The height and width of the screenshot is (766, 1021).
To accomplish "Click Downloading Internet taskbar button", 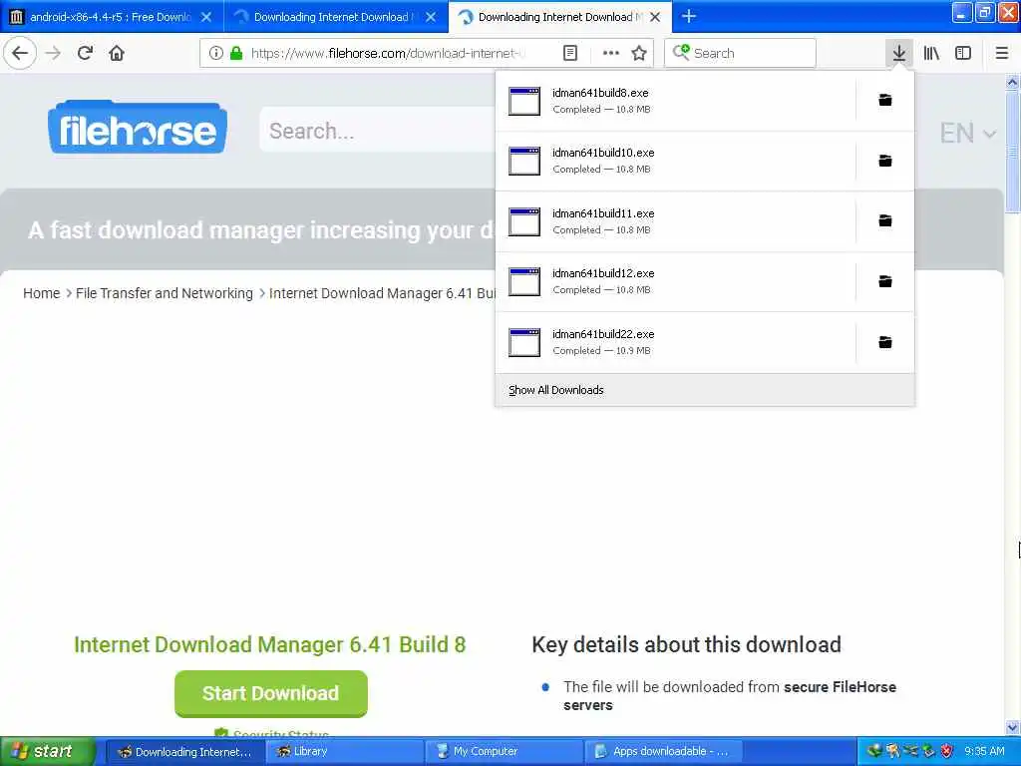I will tap(184, 752).
